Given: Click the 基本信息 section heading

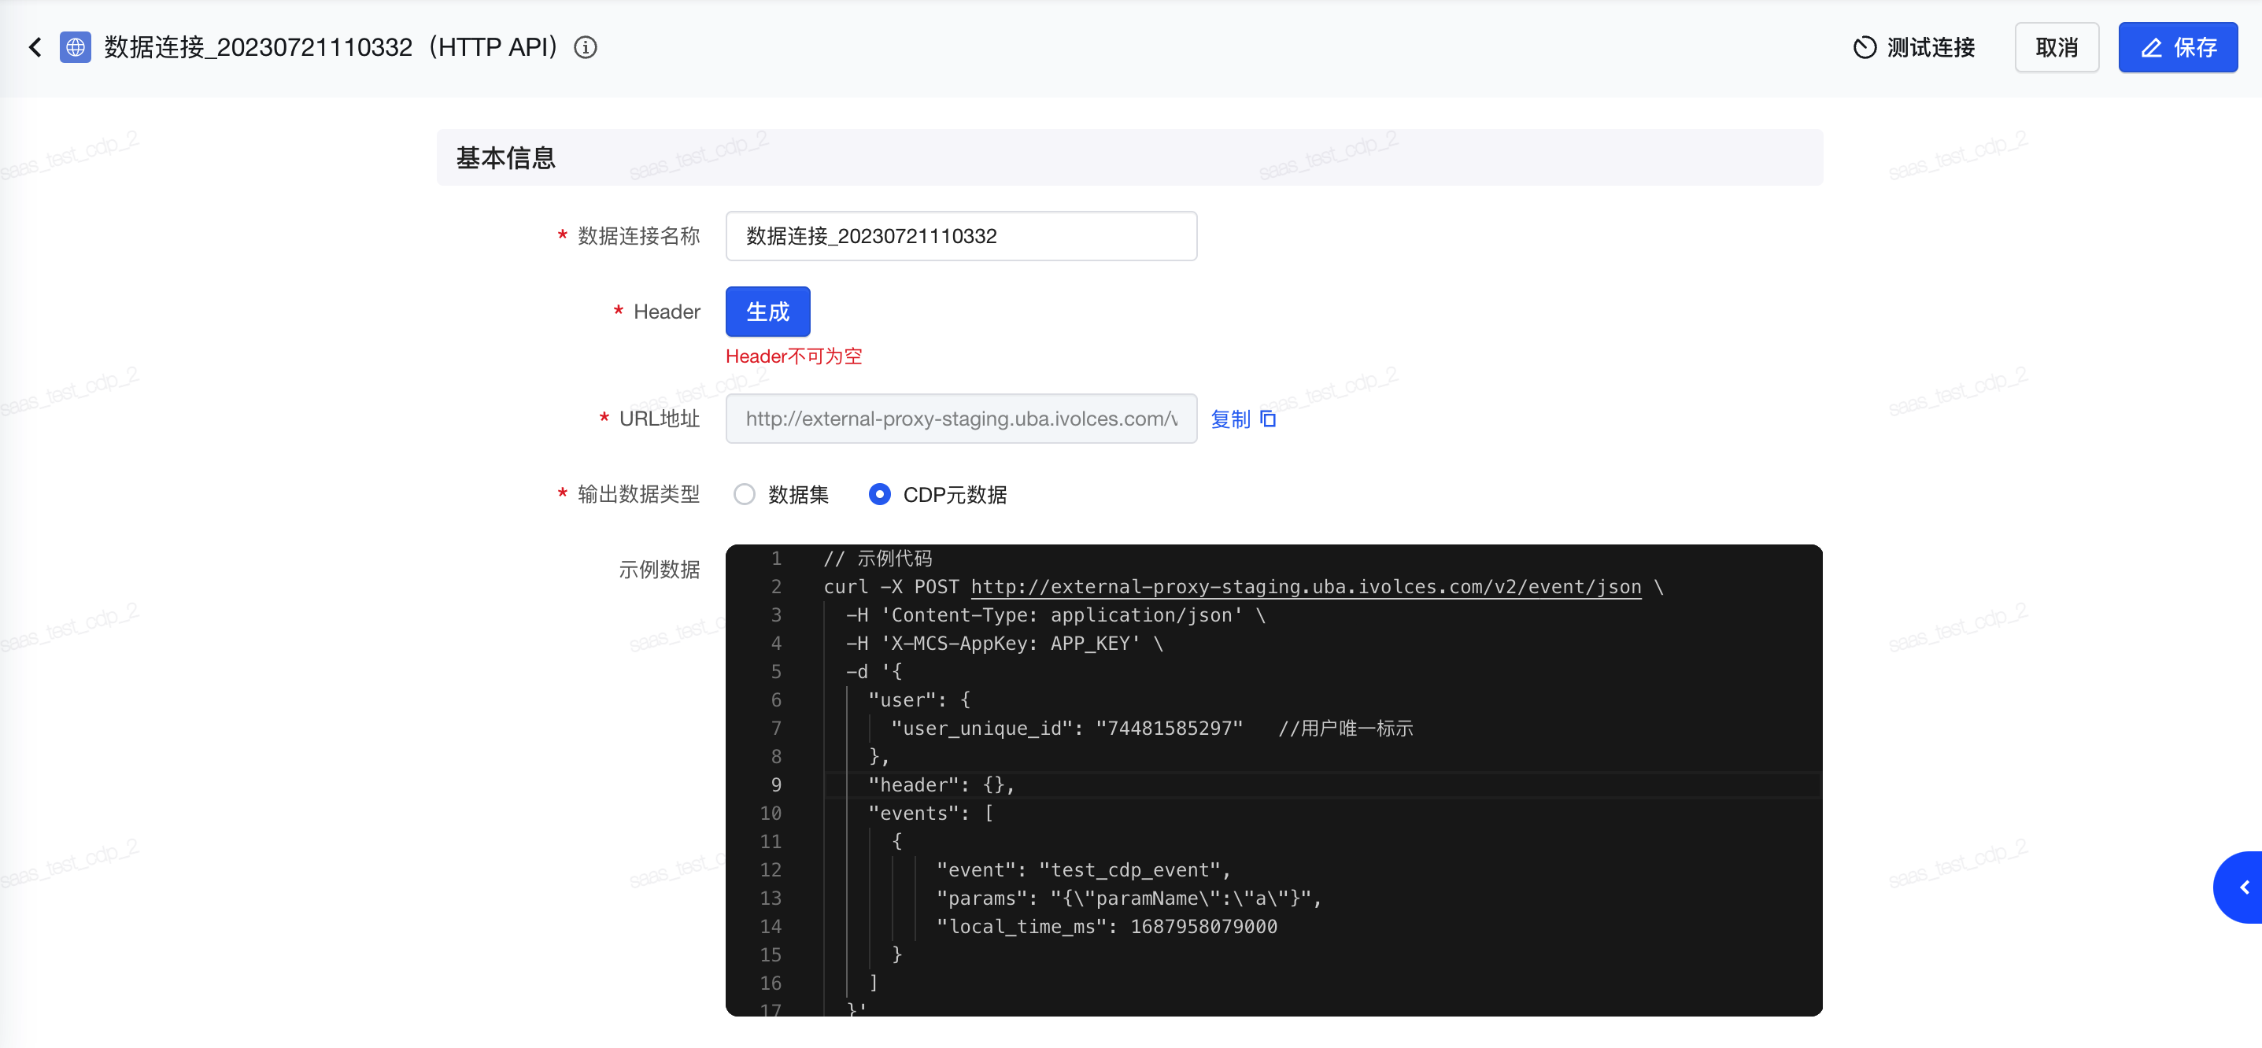Looking at the screenshot, I should (506, 158).
